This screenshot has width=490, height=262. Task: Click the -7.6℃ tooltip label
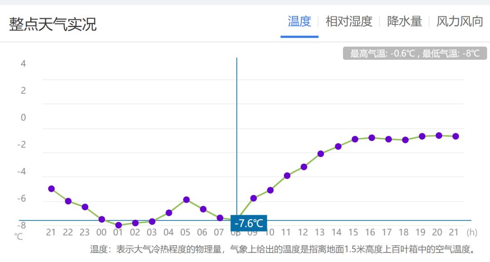pos(249,223)
